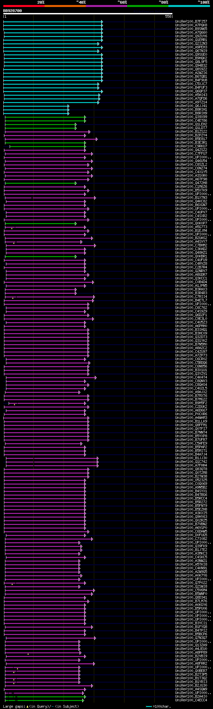213x709 pixels.
Task: Click label UniRef100_P0C0R6
Action: pos(191,414)
